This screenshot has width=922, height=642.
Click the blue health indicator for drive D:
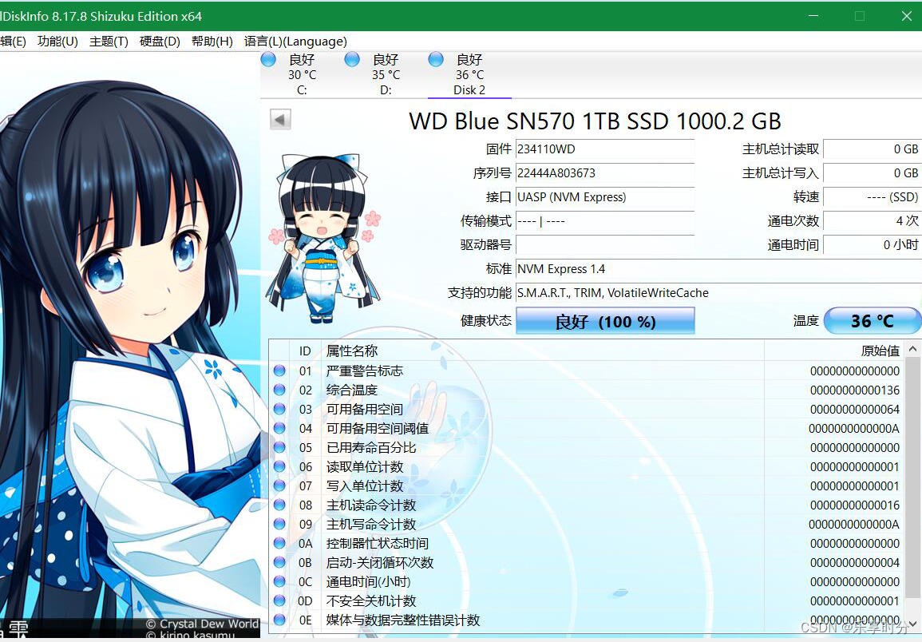[x=352, y=58]
